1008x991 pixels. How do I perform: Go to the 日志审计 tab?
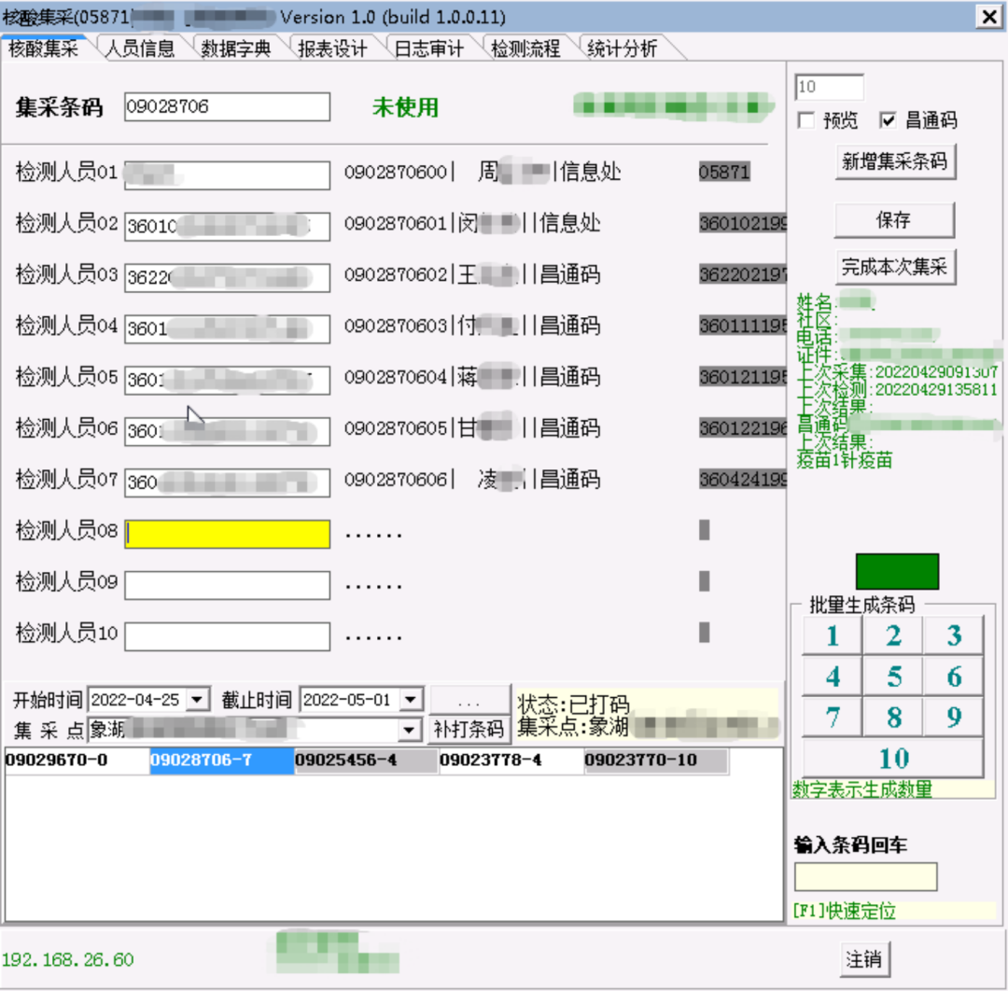pos(428,49)
